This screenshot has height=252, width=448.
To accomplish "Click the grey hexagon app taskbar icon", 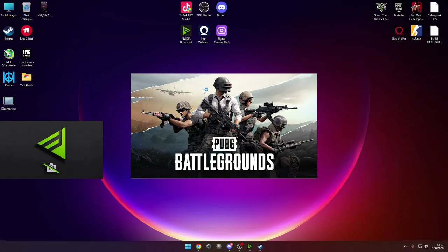I will pyautogui.click(x=209, y=246).
